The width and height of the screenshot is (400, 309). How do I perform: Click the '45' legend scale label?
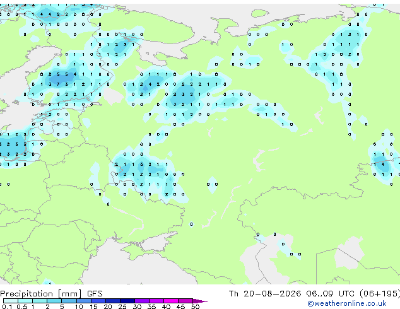pos(180,306)
